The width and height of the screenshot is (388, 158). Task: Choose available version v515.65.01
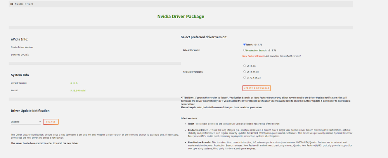tap(244, 72)
